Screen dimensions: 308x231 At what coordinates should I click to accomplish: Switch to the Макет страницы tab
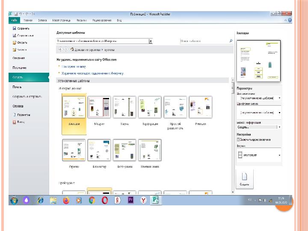62,20
